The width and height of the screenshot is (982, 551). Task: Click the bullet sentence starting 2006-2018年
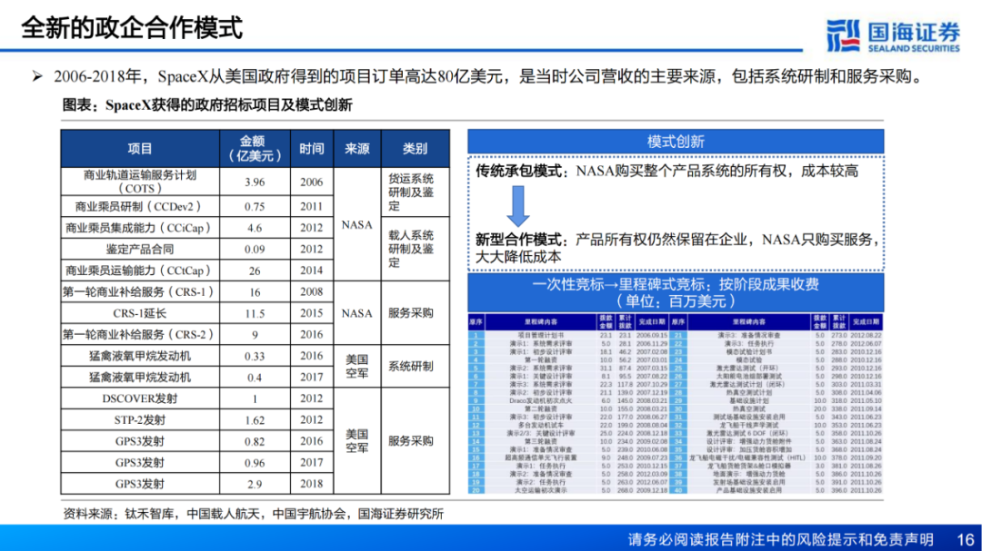(488, 77)
